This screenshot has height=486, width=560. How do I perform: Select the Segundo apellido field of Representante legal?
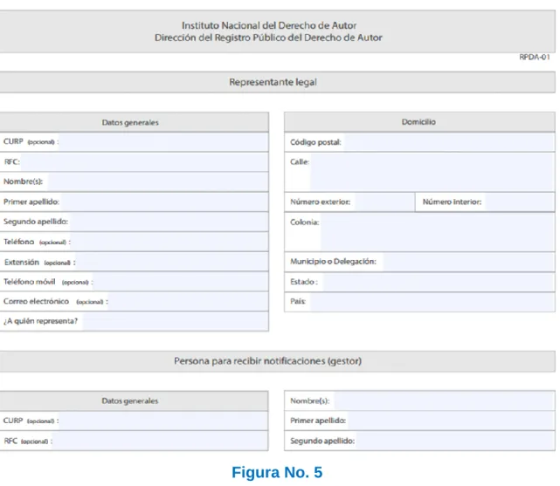[169, 222]
